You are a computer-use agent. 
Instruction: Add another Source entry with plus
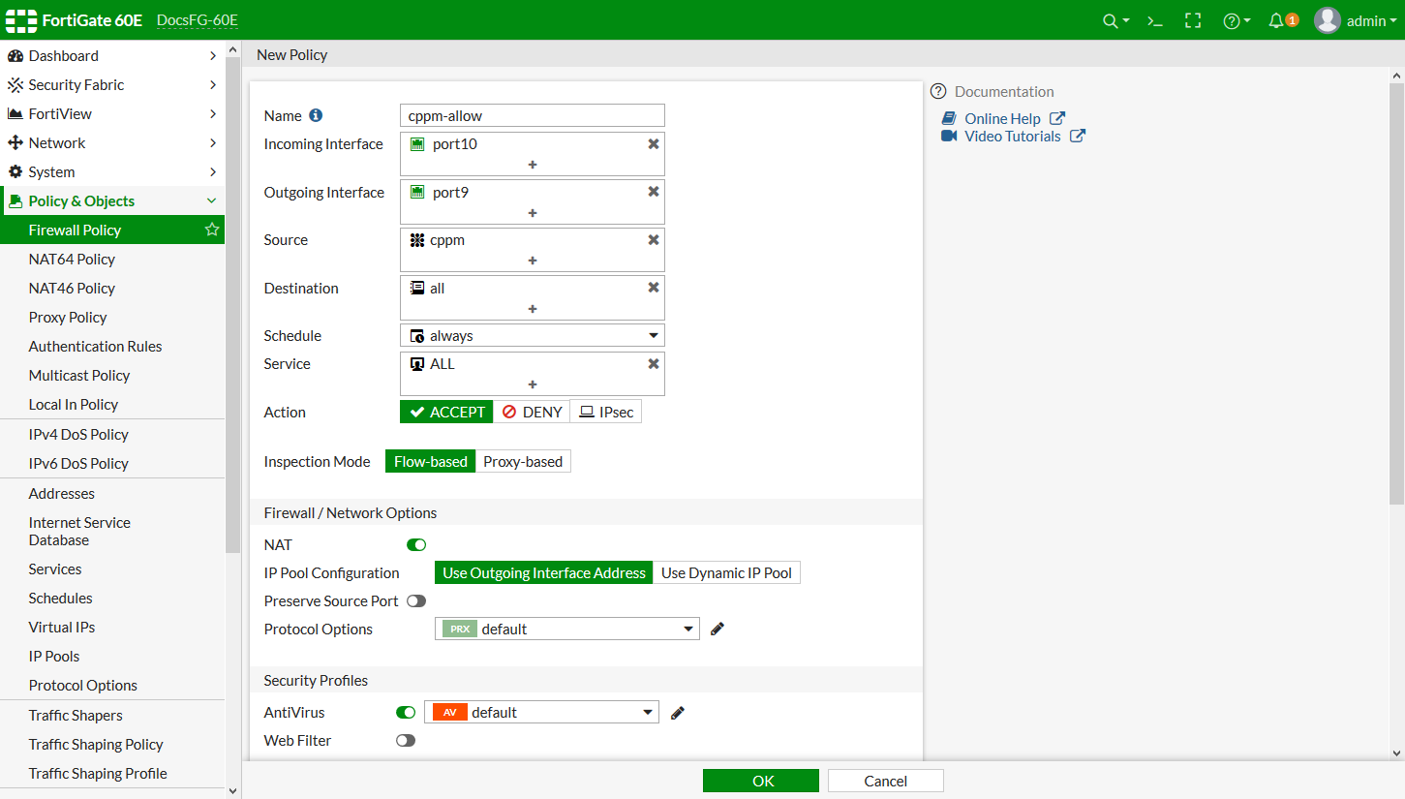(x=533, y=261)
